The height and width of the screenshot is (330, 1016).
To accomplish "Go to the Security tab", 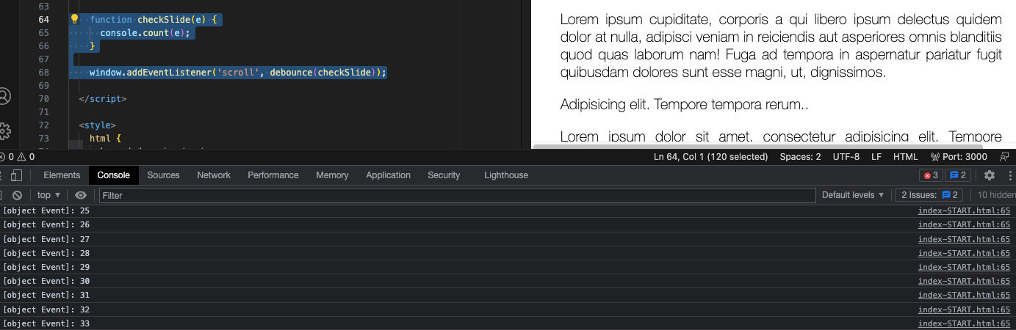I will (x=444, y=175).
